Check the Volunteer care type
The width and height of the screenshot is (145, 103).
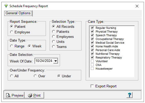[92, 61]
